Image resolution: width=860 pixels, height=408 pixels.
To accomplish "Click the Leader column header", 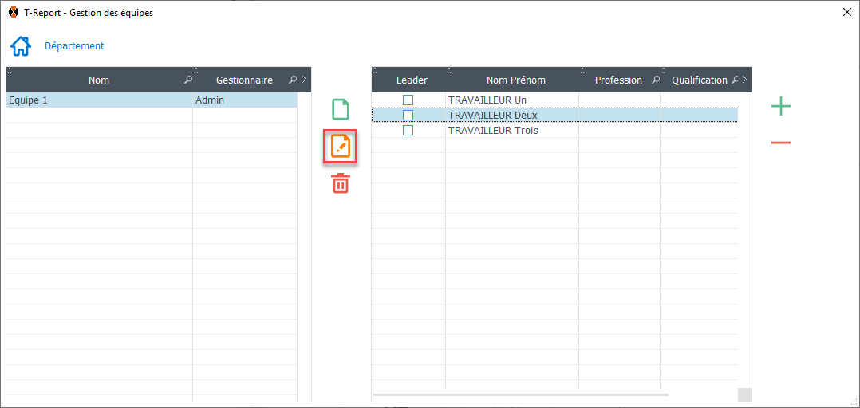I will pos(412,80).
